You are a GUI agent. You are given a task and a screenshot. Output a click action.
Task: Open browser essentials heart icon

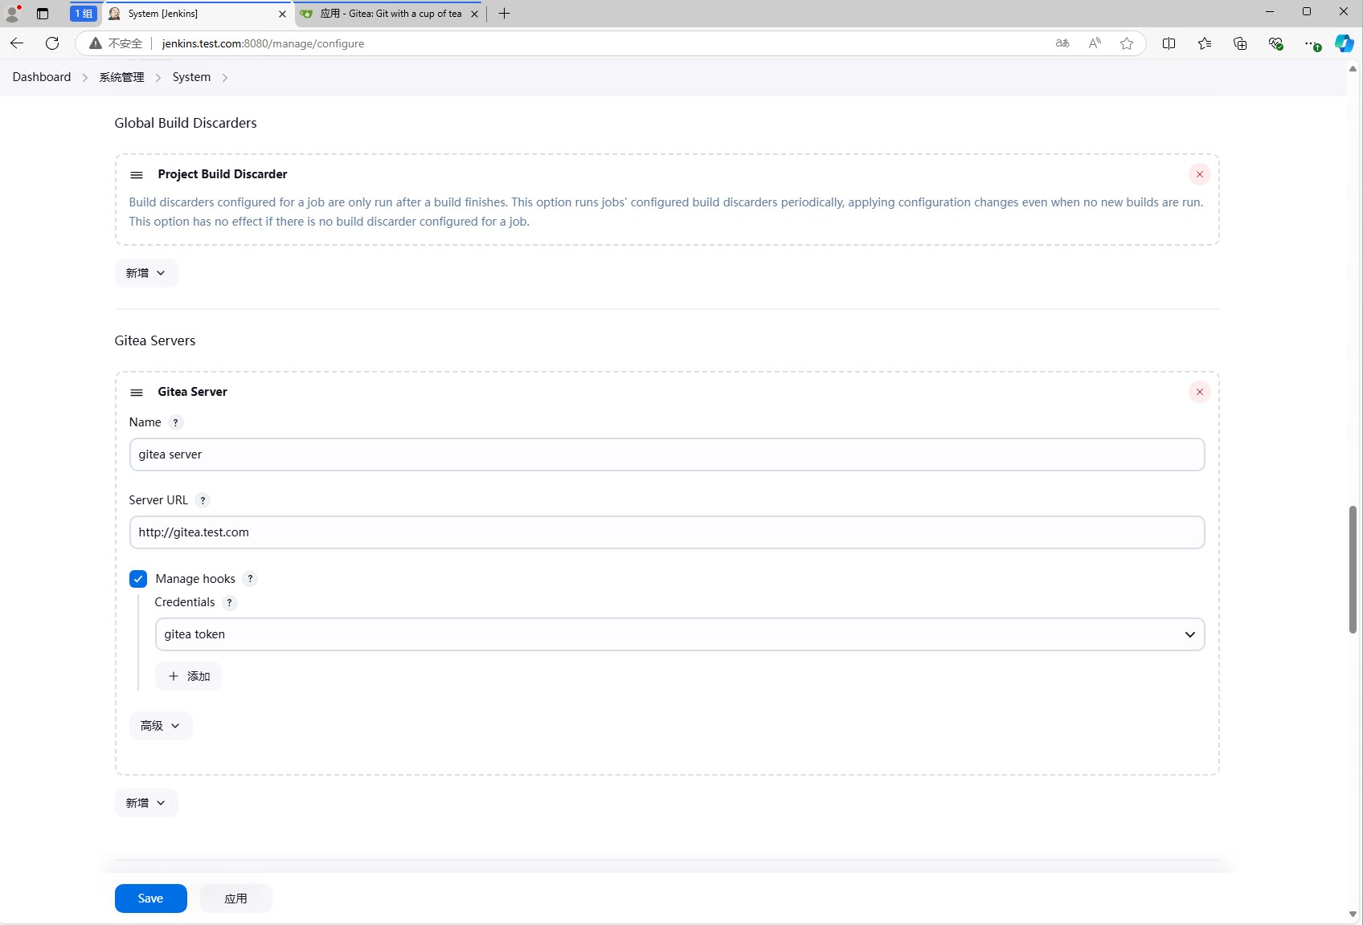tap(1275, 43)
